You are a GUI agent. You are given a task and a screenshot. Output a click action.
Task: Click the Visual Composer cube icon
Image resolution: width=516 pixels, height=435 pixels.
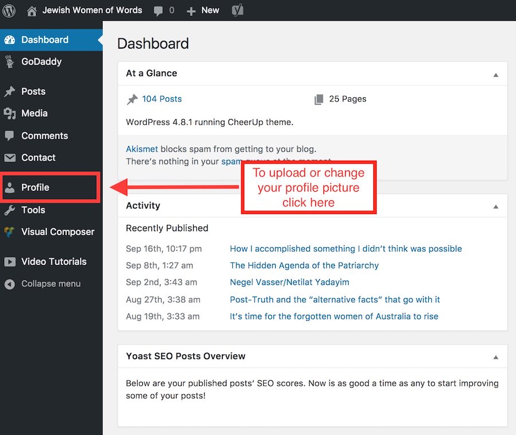(10, 232)
